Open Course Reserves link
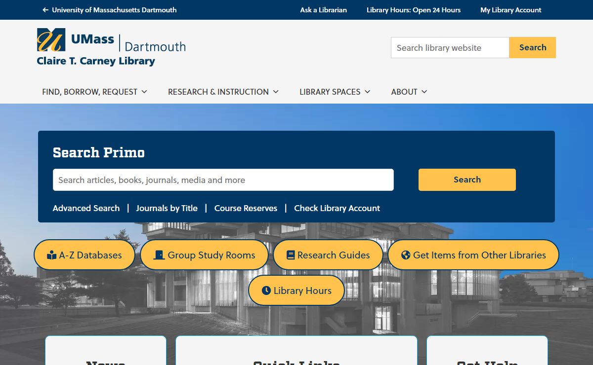This screenshot has height=365, width=593. click(246, 208)
